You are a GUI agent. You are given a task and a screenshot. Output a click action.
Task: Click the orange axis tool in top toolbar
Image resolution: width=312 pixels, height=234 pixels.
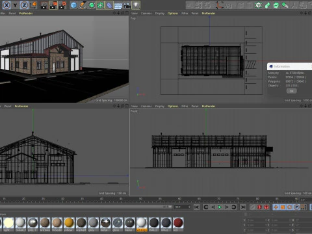point(219,5)
